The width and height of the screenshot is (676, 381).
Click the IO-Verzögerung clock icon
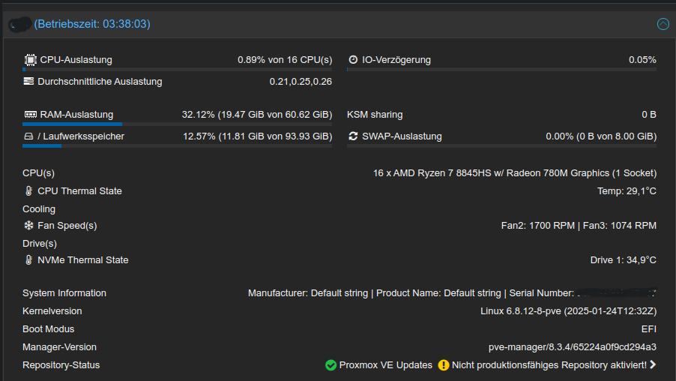353,59
